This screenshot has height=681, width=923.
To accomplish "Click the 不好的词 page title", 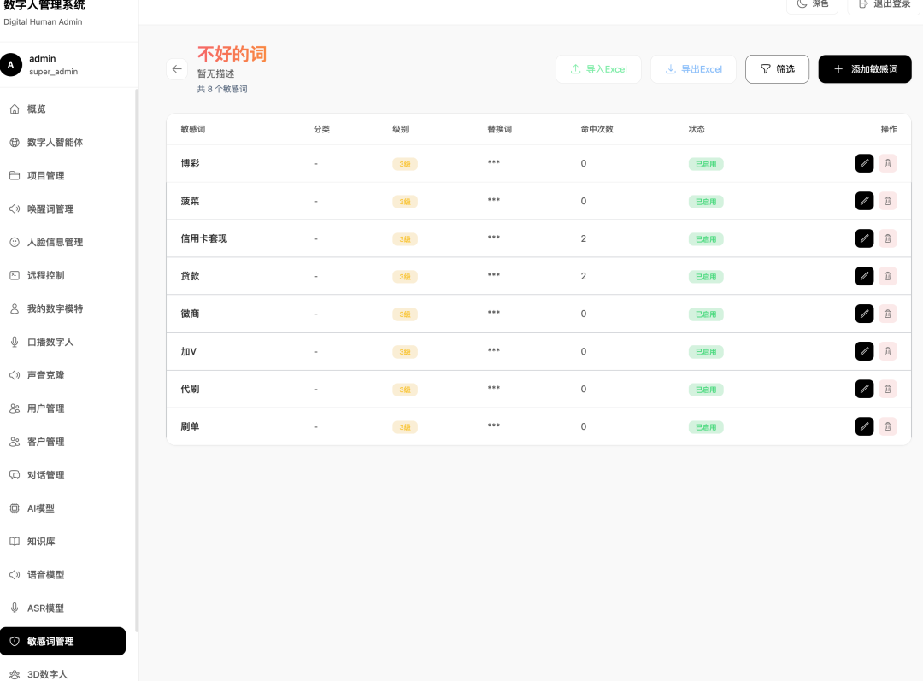I will [x=232, y=54].
